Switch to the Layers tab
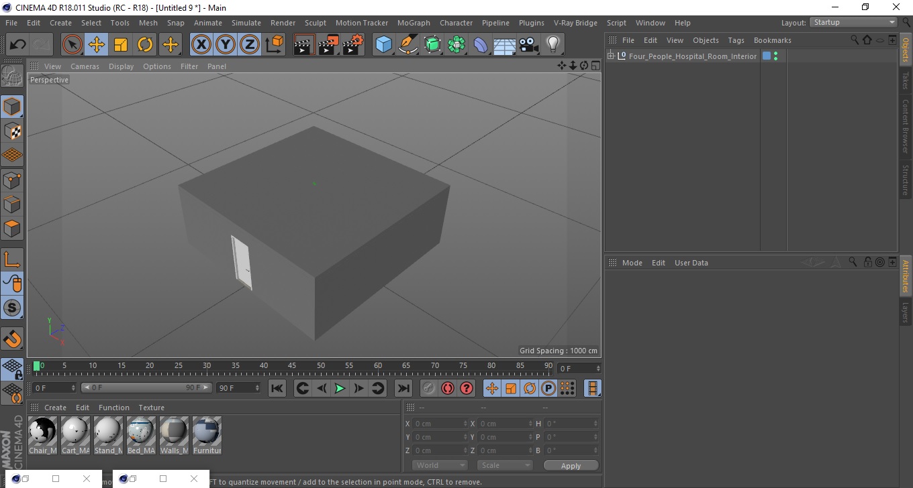913x488 pixels. click(x=905, y=312)
